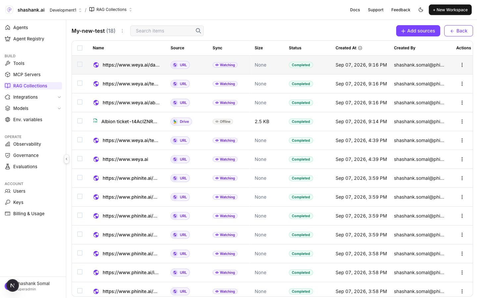Screen dimensions: 477x298
Task: Click the Offline sync badge
Action: pos(223,122)
